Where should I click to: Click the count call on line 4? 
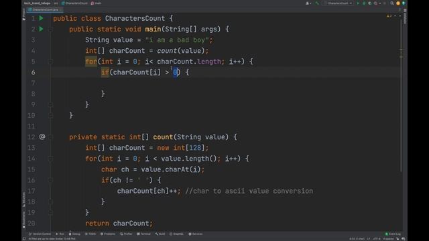point(167,51)
